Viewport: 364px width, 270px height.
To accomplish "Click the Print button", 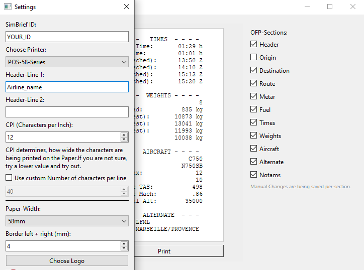I will click(x=164, y=251).
